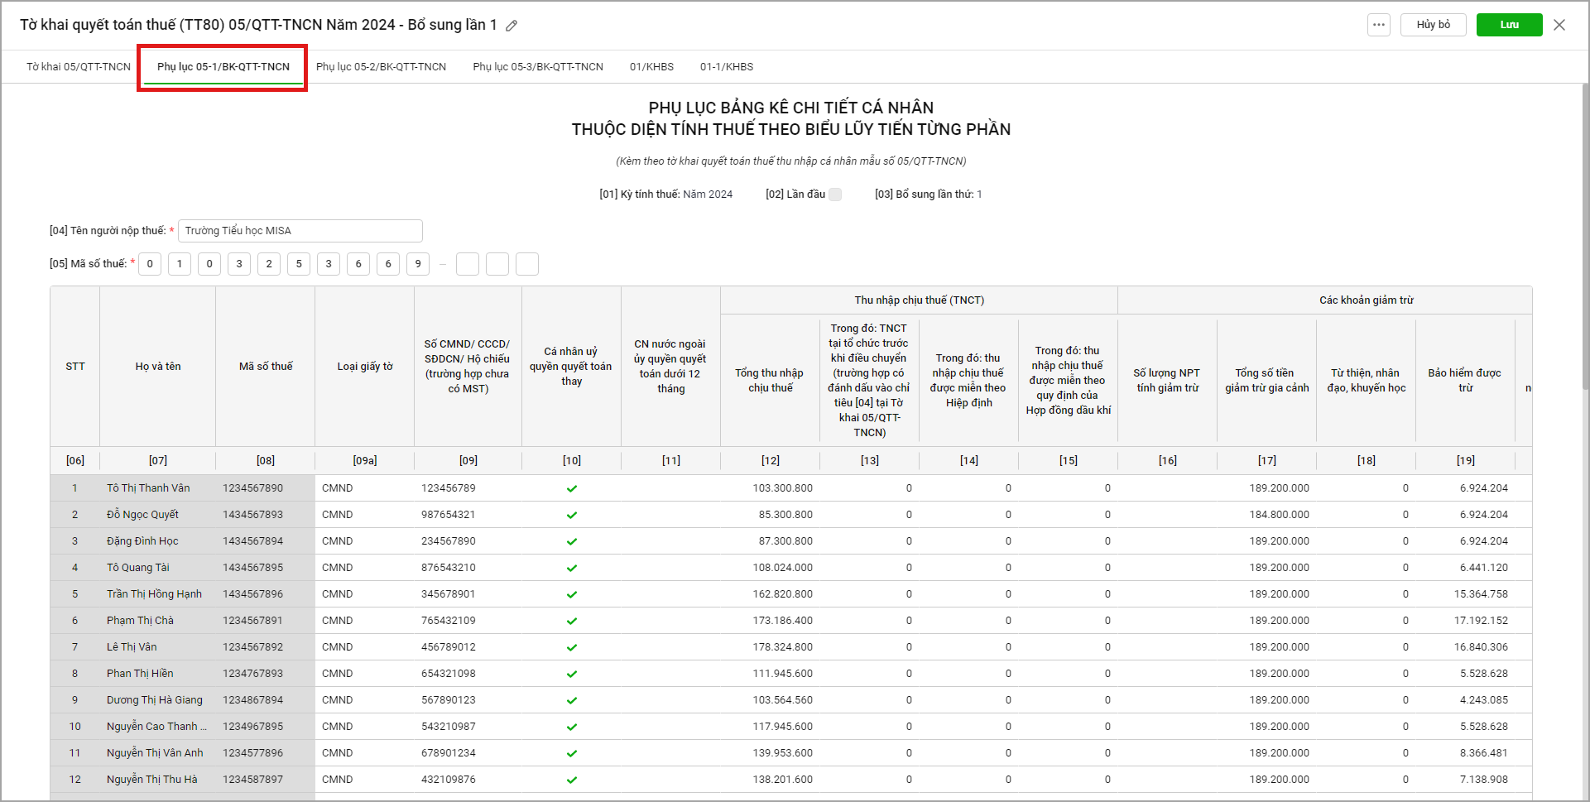
Task: Switch to the 01/KHBS tab
Action: coord(651,67)
